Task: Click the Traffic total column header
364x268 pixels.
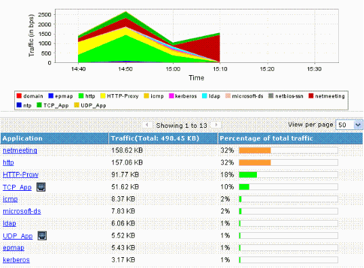Action: pyautogui.click(x=163, y=139)
